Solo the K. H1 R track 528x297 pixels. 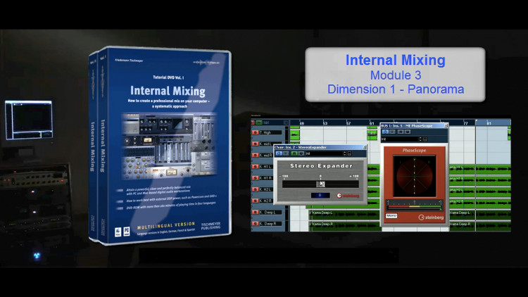coord(256,178)
